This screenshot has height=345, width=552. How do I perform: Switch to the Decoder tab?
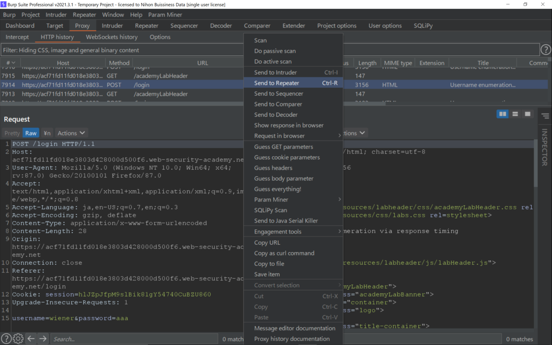(221, 26)
